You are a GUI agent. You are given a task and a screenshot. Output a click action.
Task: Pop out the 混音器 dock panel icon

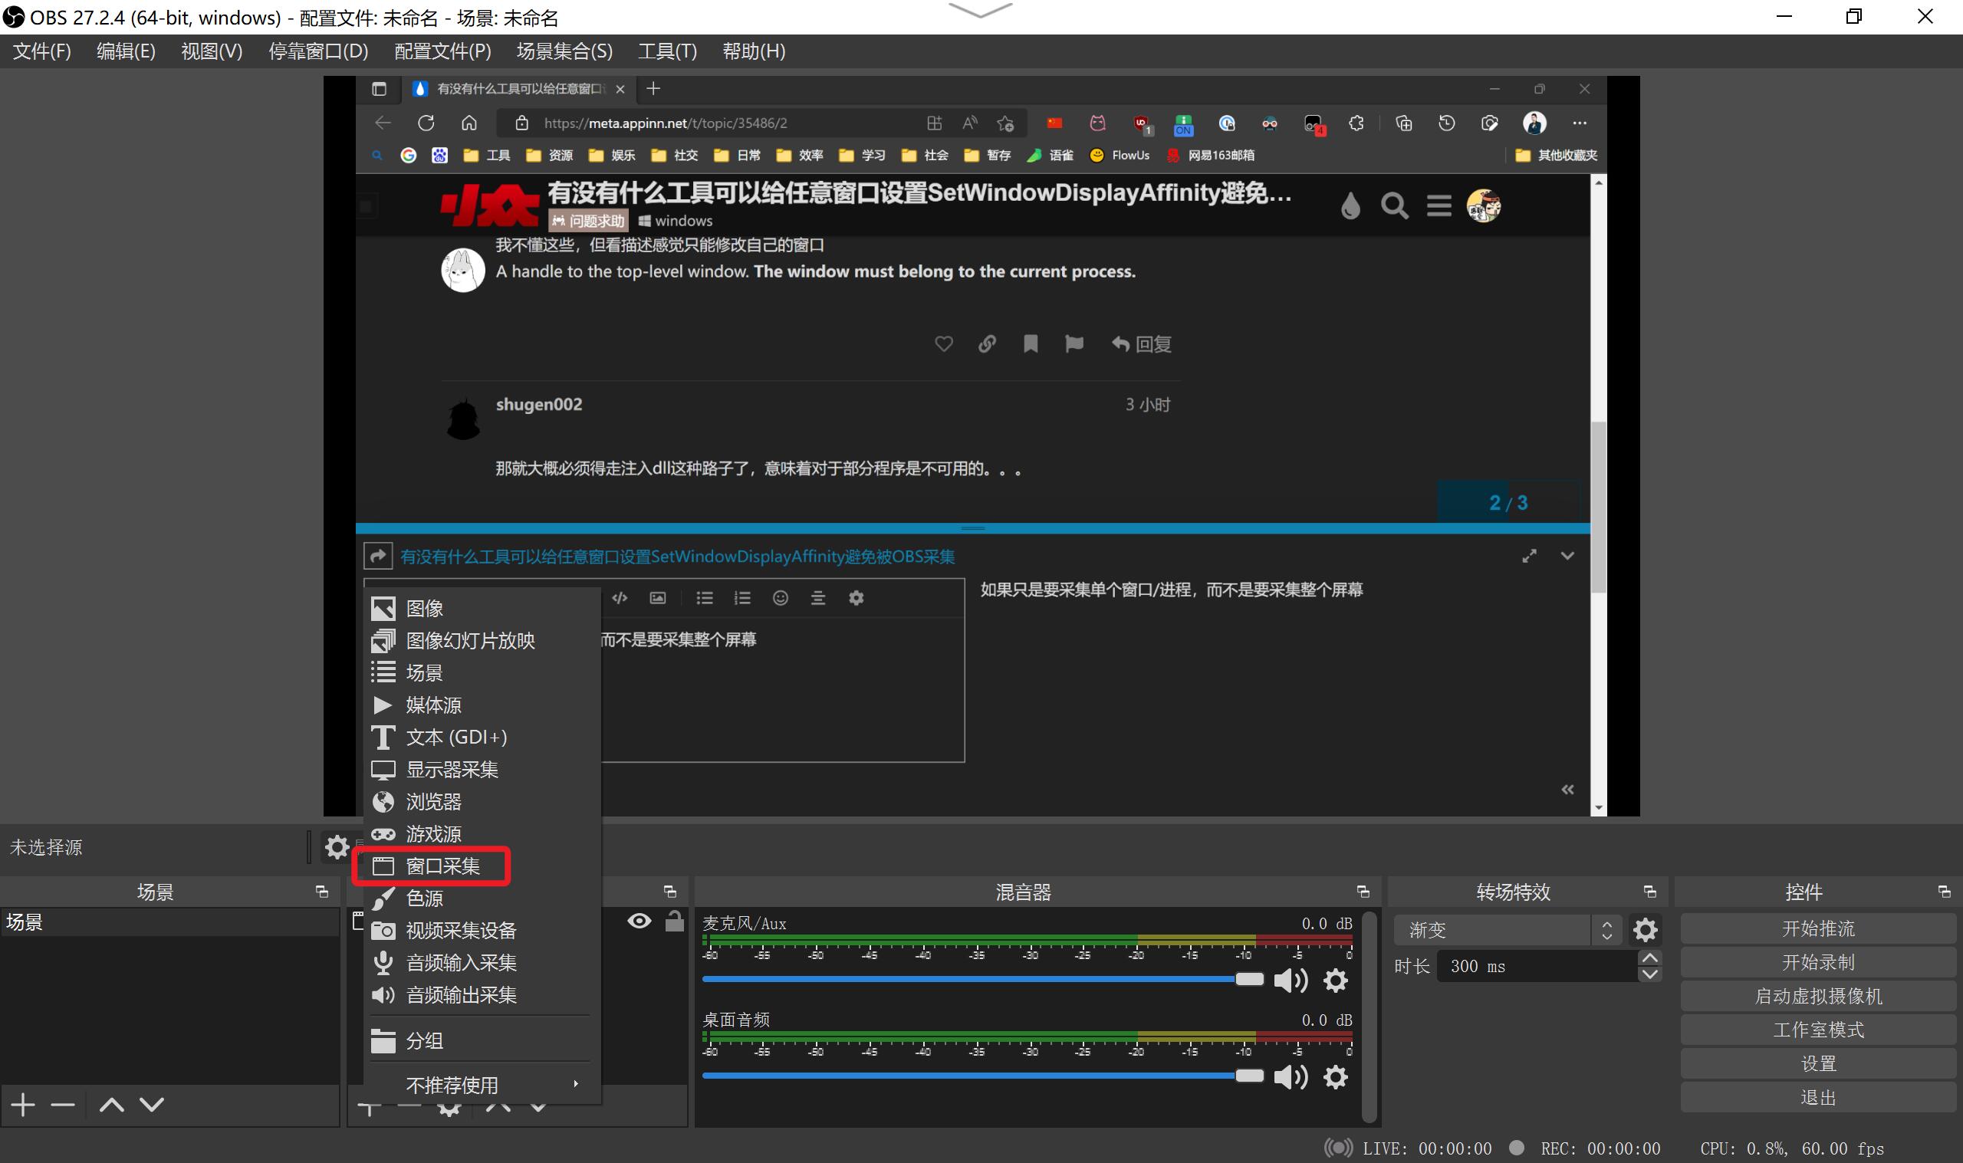click(x=1363, y=892)
